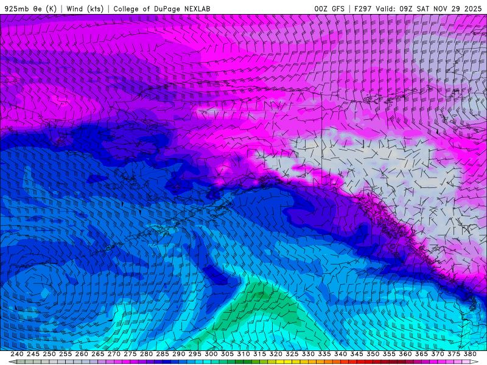
Task: Click the 285 color scale label
Action: tap(163, 354)
